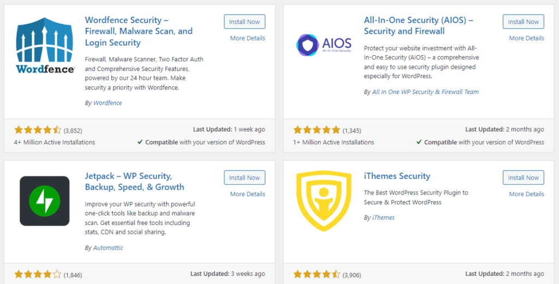The height and width of the screenshot is (284, 559).
Task: Click the Wordfence plugin logo
Action: [x=45, y=45]
